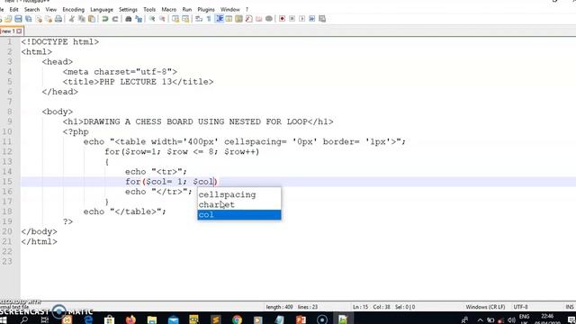Screen dimensions: 576x324
Task: Click the Paste clipboard icon
Action: click(x=92, y=19)
